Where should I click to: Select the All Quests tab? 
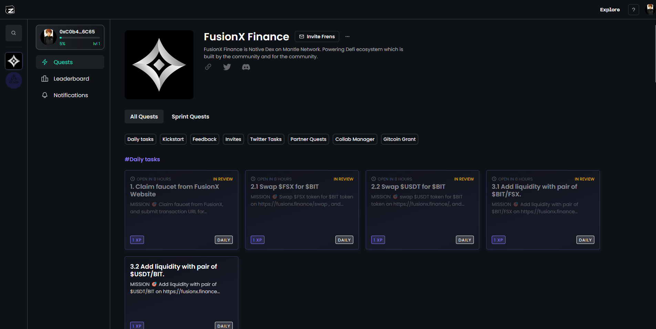[x=144, y=116]
